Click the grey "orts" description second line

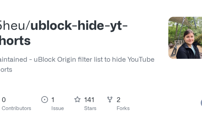click(x=6, y=70)
